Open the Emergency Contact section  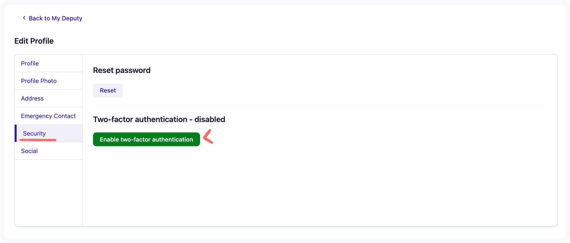48,116
